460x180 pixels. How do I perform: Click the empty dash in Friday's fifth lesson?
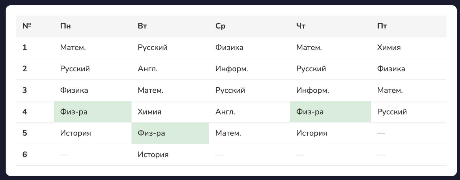click(381, 133)
